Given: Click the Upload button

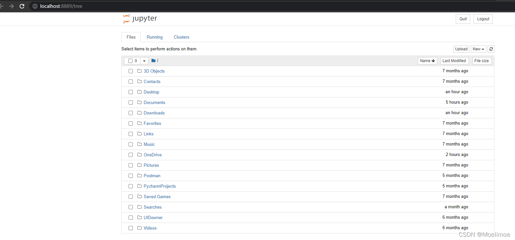Looking at the screenshot, I should [x=461, y=49].
